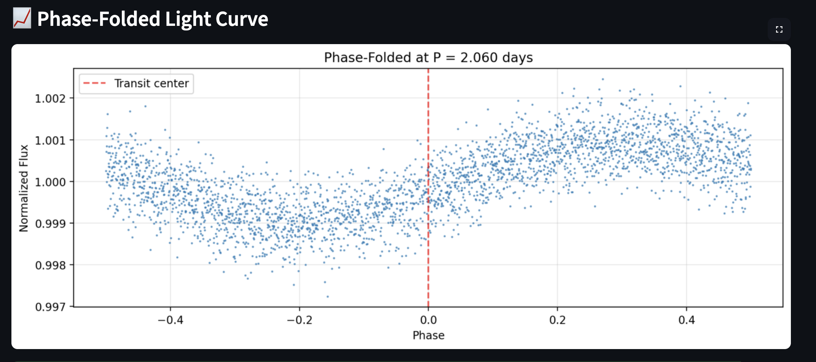
Task: Click the plot title reading P = 2.060 days
Action: pos(428,58)
